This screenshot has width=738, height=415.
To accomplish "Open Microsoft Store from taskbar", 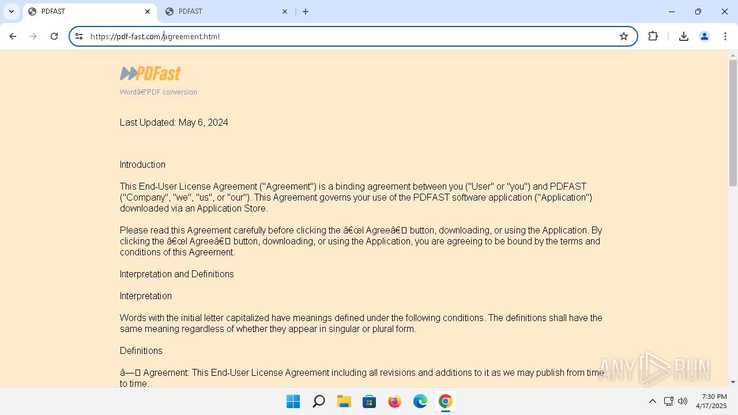I will coord(369,401).
